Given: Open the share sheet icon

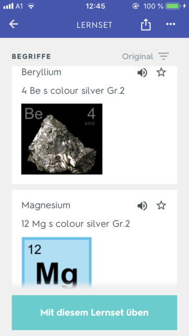Looking at the screenshot, I should click(146, 25).
